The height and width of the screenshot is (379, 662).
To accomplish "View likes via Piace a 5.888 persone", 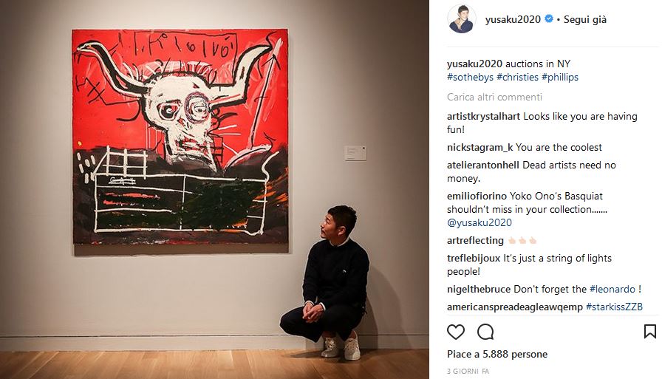I will click(497, 354).
